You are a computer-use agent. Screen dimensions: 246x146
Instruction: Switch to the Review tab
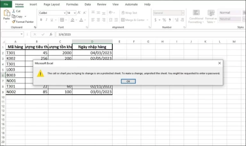[x=102, y=4]
